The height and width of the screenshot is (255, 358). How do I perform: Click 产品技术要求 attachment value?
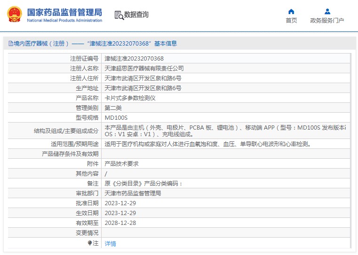click(121, 163)
